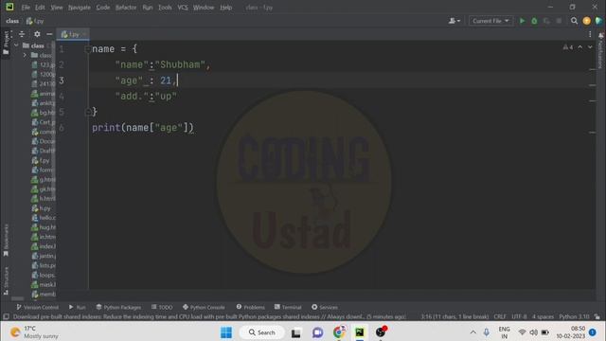Run the current file with the green play button
The image size is (606, 341).
click(522, 21)
